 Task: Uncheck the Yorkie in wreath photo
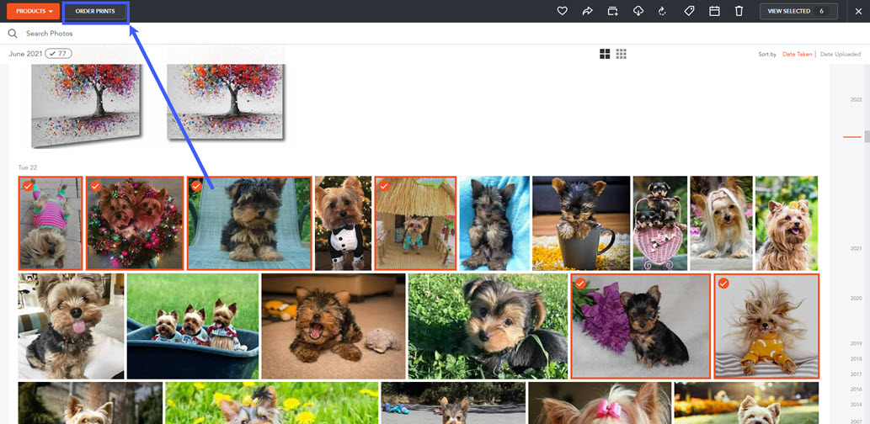tap(95, 186)
